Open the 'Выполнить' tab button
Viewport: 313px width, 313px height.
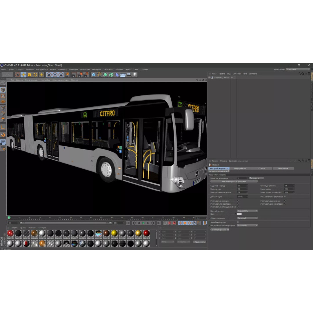[283, 168]
